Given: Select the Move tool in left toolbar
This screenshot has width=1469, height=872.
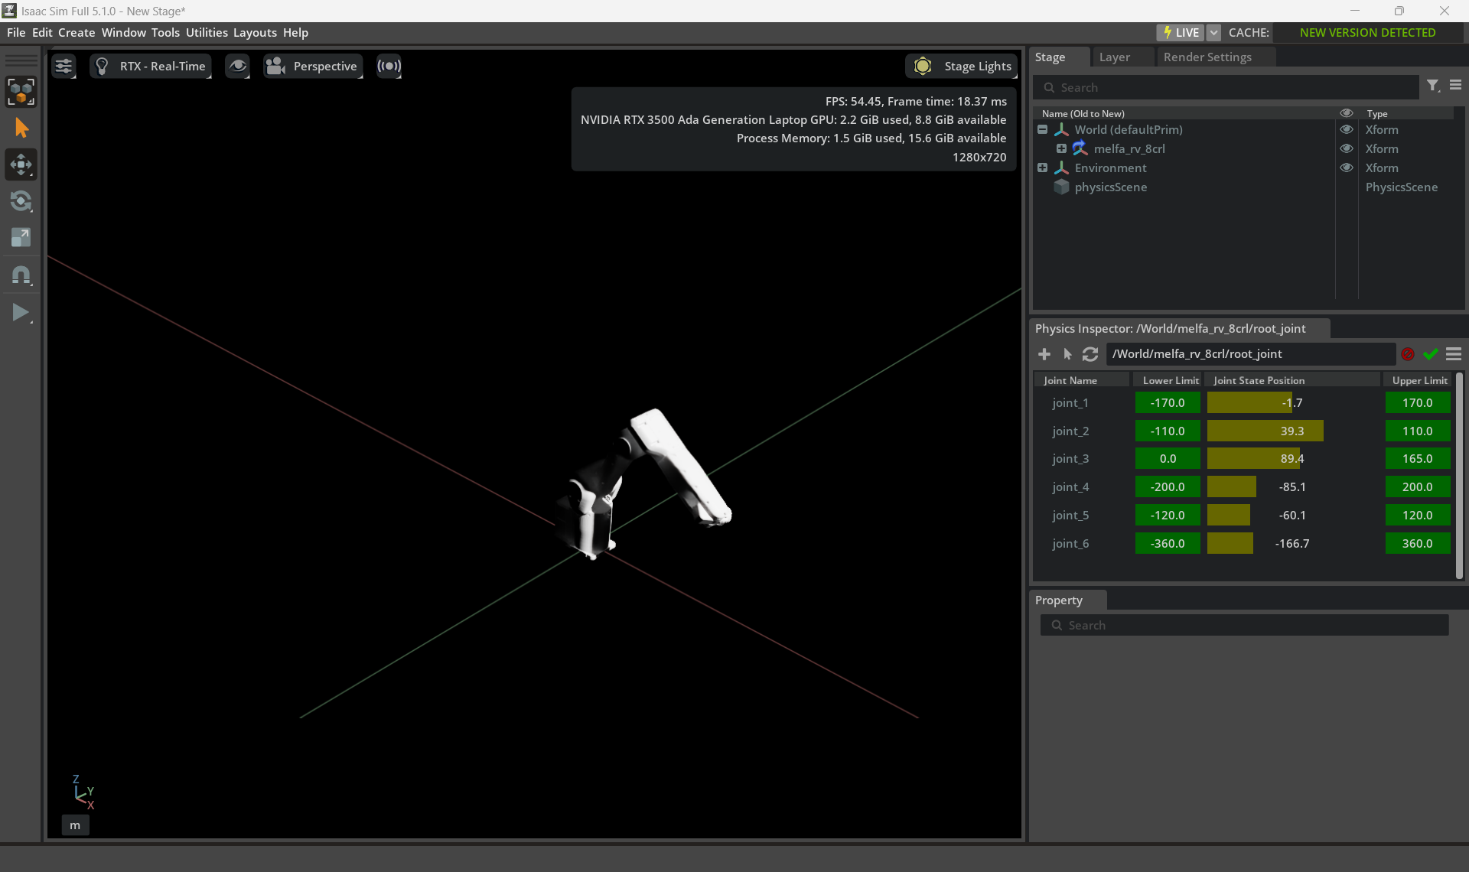Looking at the screenshot, I should pyautogui.click(x=21, y=164).
